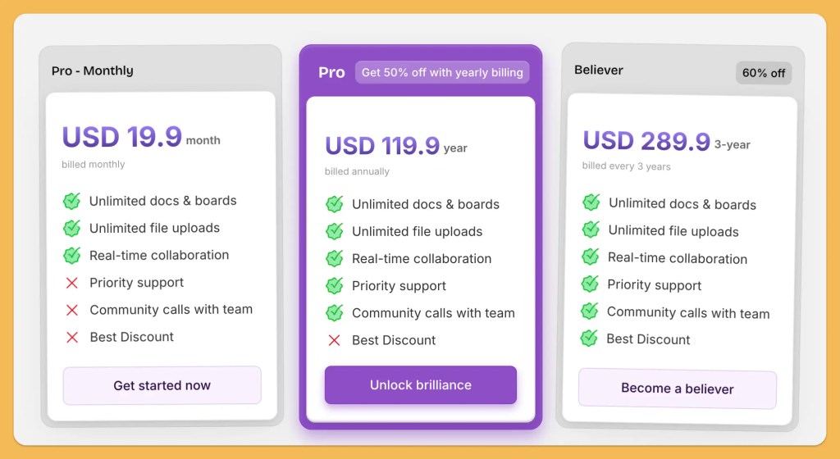Screen dimensions: 840x459
Task: Click green check for Community calls, Believer plan
Action: pos(589,311)
